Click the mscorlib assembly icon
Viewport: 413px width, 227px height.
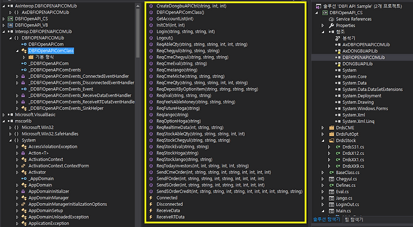10,121
